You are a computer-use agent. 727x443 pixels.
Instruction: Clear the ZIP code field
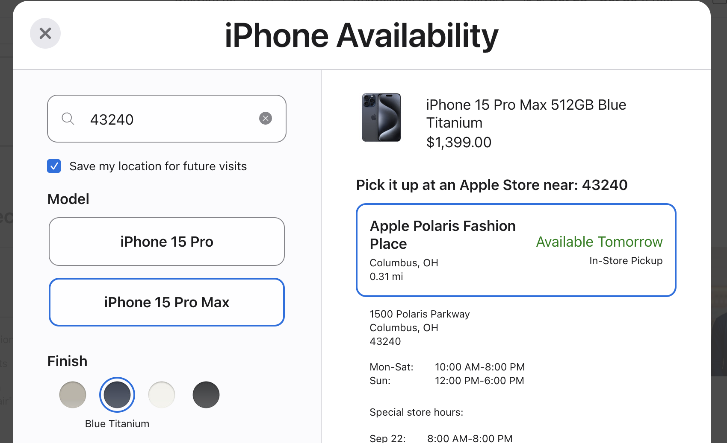tap(266, 118)
